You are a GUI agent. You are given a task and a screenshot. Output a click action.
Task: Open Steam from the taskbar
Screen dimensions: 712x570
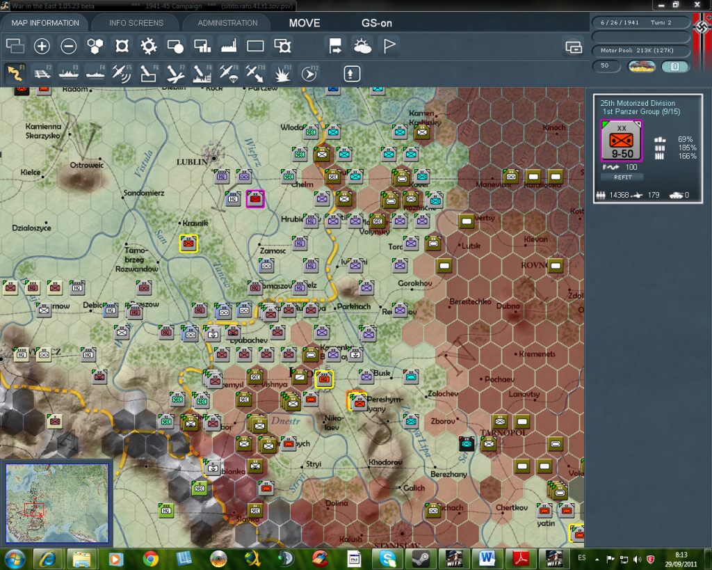pyautogui.click(x=421, y=559)
